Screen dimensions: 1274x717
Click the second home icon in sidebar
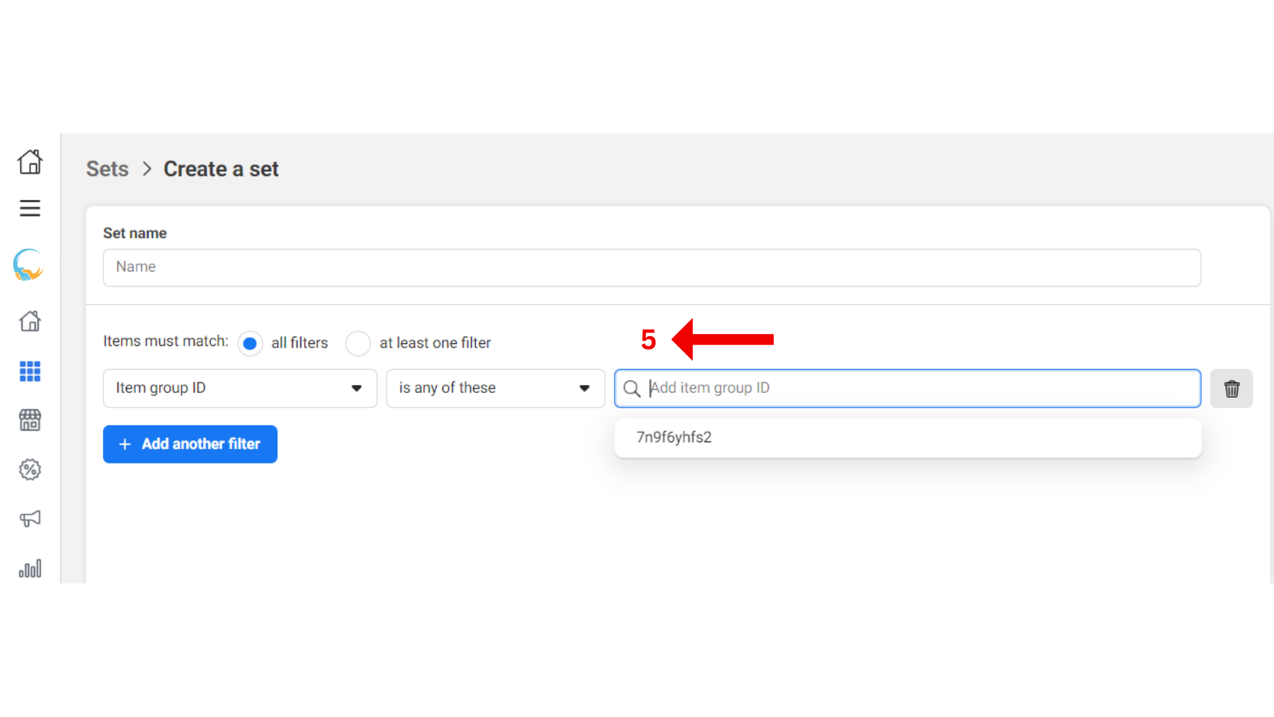click(30, 321)
